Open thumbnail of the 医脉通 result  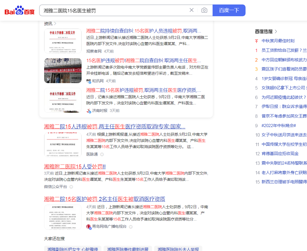(x=63, y=145)
